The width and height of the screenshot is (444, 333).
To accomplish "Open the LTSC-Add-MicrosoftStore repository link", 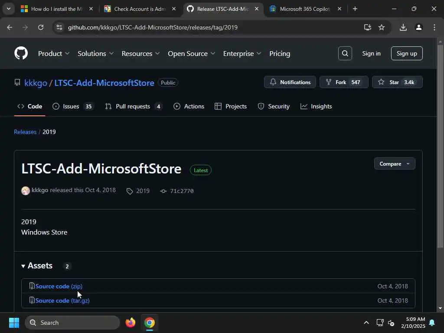I will point(104,83).
